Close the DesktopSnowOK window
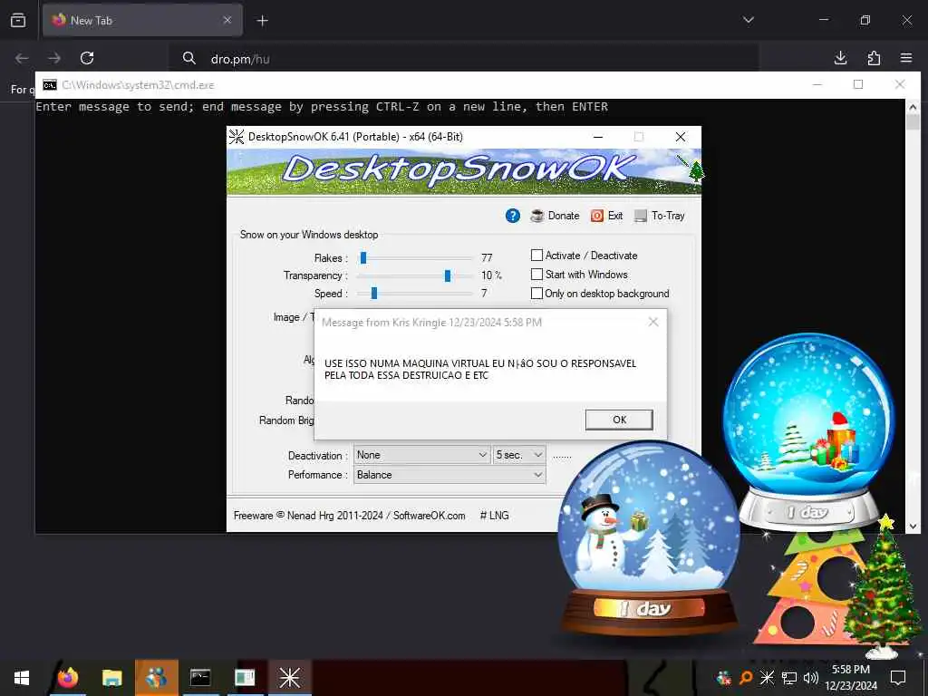This screenshot has height=696, width=928. [x=681, y=137]
